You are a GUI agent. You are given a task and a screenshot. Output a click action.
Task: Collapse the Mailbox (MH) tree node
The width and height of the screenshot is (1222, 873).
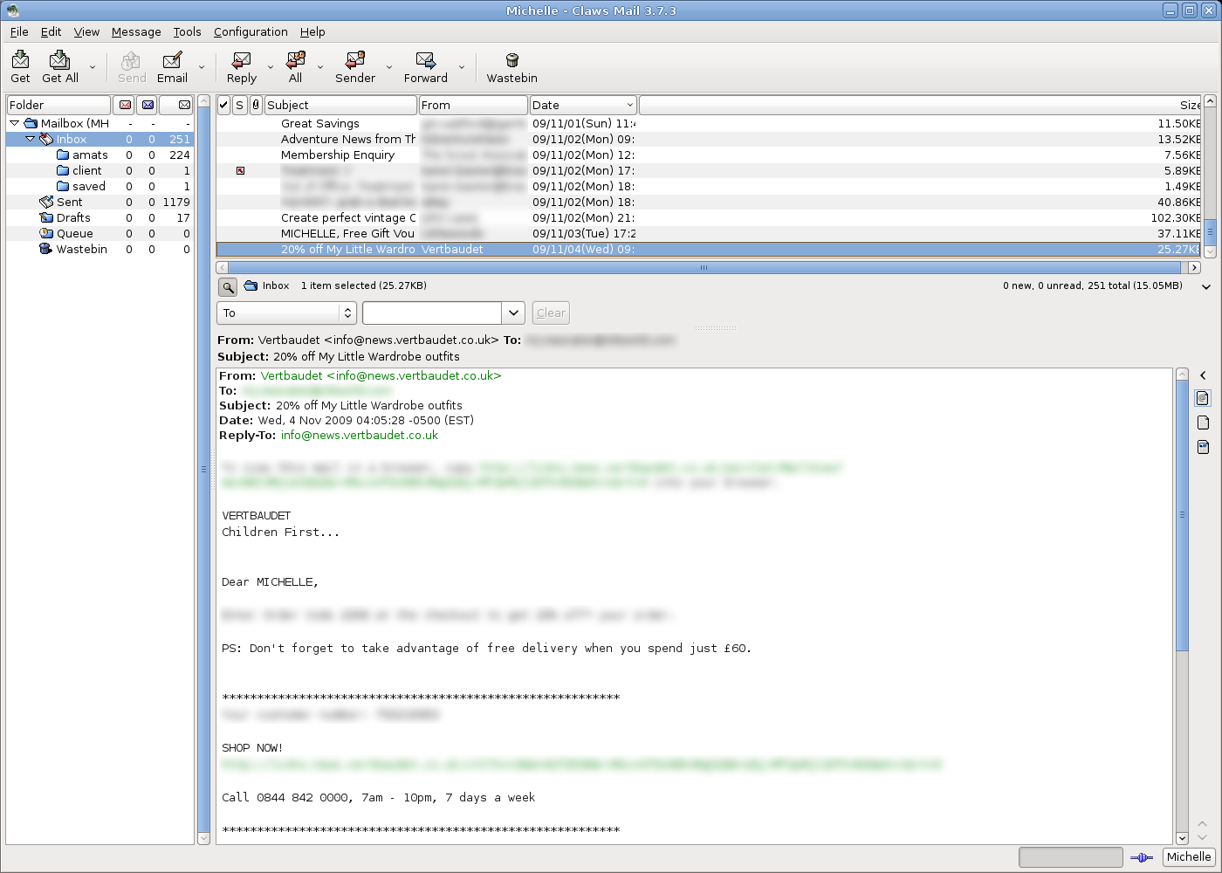(14, 123)
